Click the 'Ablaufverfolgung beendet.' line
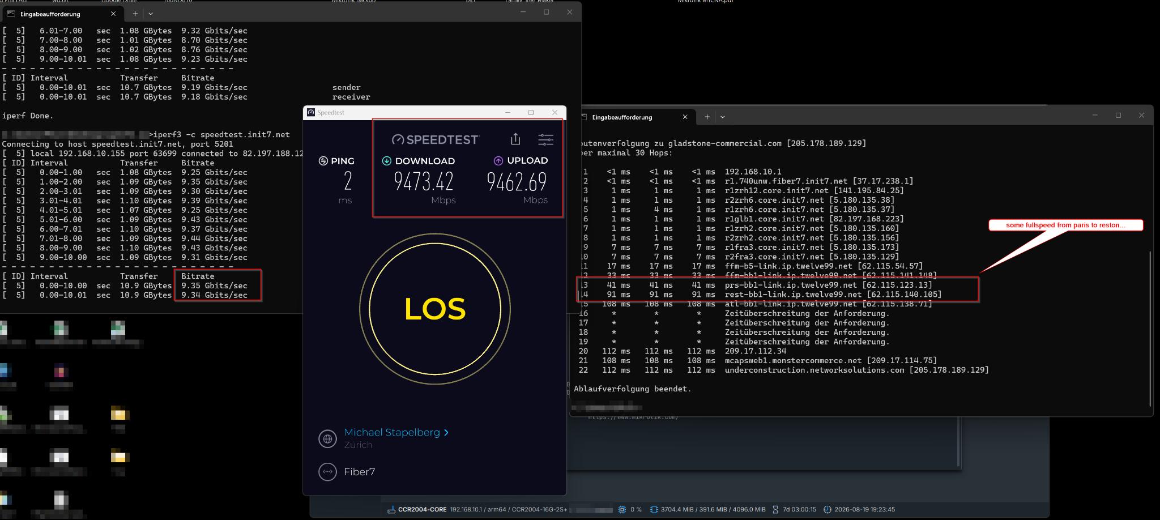This screenshot has height=520, width=1160. (633, 389)
